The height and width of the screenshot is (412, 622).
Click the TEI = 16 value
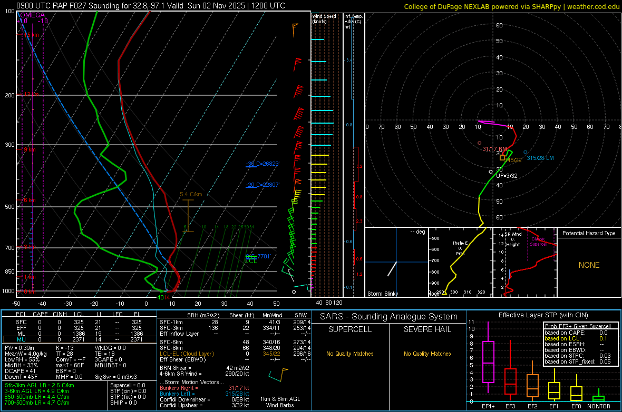105,354
